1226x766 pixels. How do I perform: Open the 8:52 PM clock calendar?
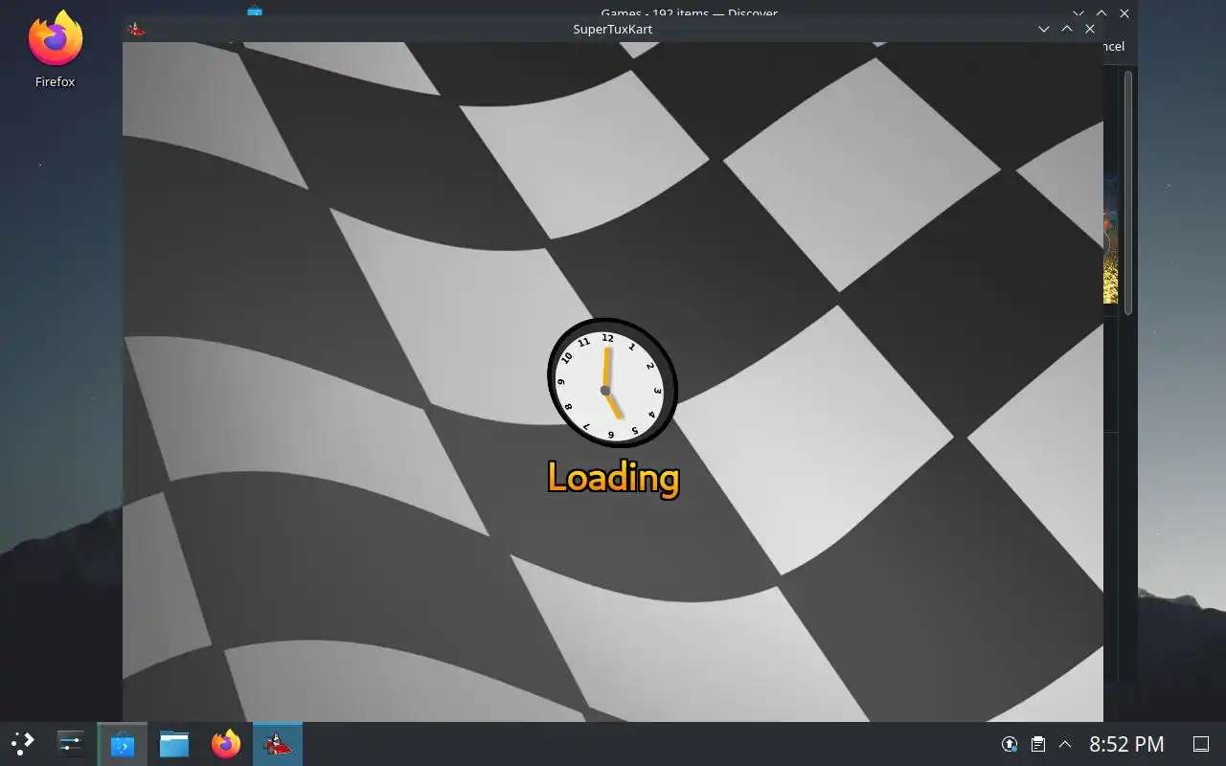(x=1126, y=744)
